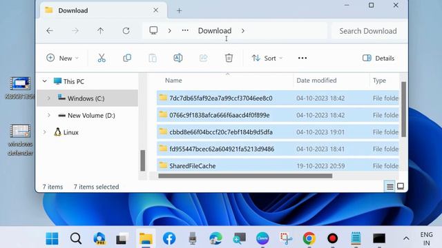
Task: Select folder 7dc7db65faf92ea7a99ccf37046ee8c0
Action: pyautogui.click(x=278, y=98)
